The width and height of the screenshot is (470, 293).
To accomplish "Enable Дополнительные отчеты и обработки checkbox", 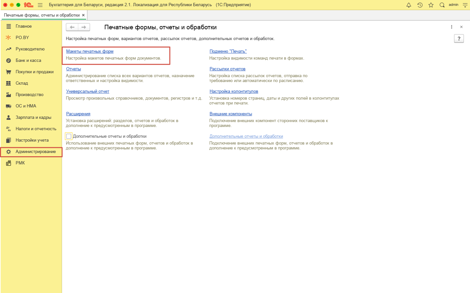I will coord(69,136).
